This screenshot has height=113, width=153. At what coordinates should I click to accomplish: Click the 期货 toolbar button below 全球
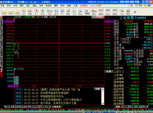click(101, 14)
